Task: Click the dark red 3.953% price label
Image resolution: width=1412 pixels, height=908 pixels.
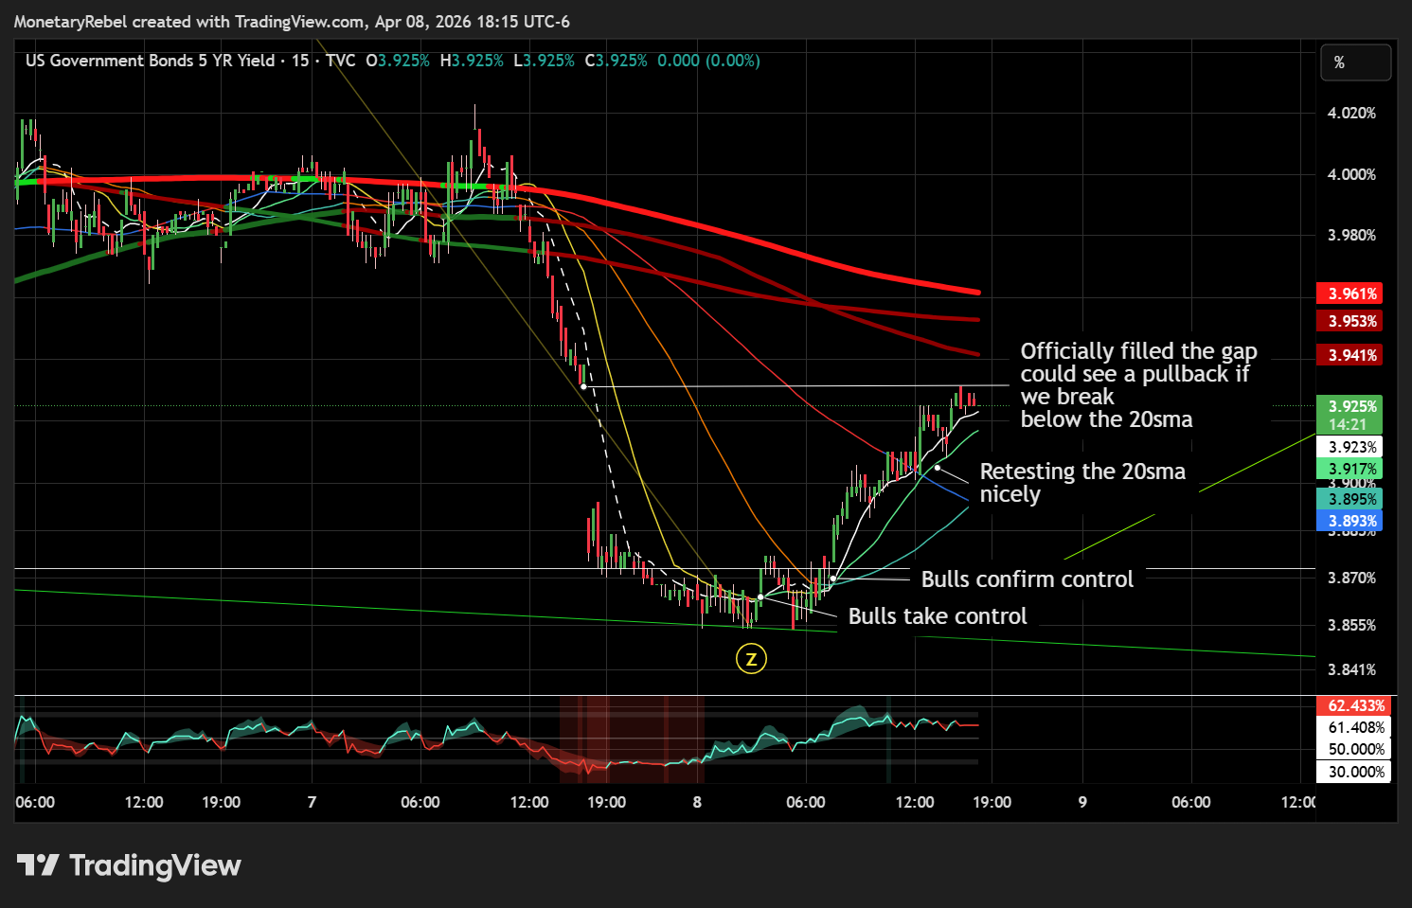Action: pos(1349,321)
